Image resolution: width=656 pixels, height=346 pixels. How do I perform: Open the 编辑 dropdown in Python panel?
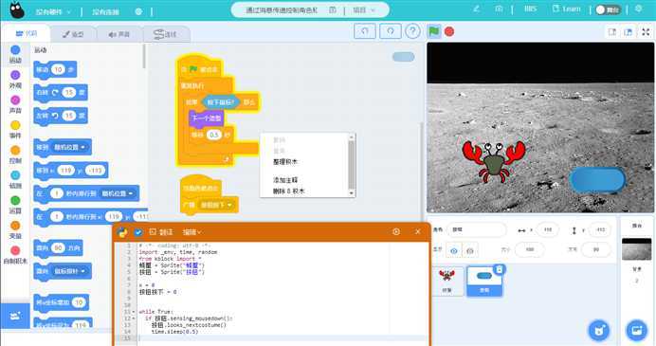(x=191, y=232)
